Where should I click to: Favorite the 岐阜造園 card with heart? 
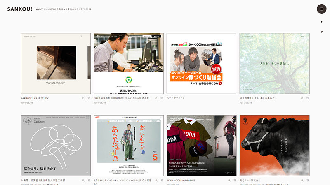(x=308, y=98)
